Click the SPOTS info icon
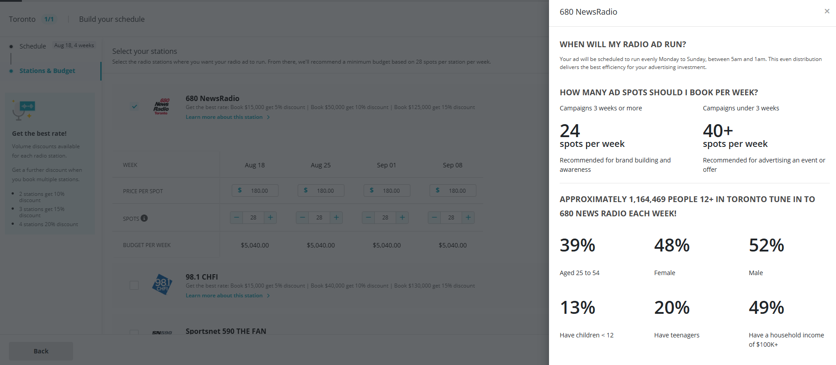 pyautogui.click(x=144, y=218)
